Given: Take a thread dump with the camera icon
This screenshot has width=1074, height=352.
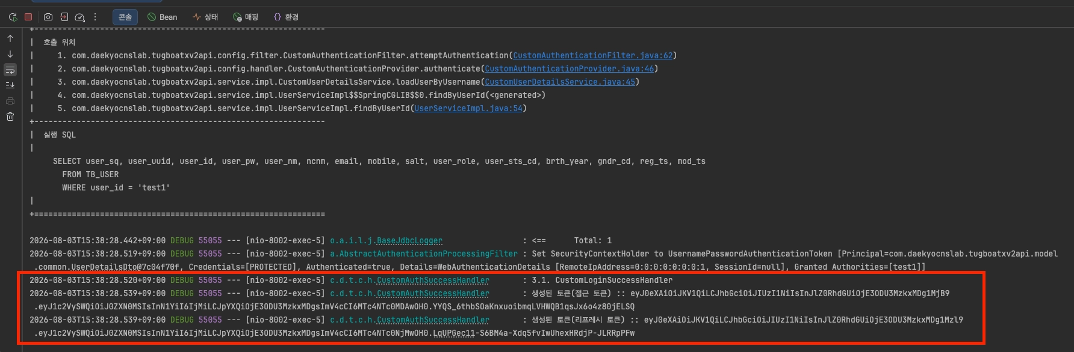Looking at the screenshot, I should point(48,17).
